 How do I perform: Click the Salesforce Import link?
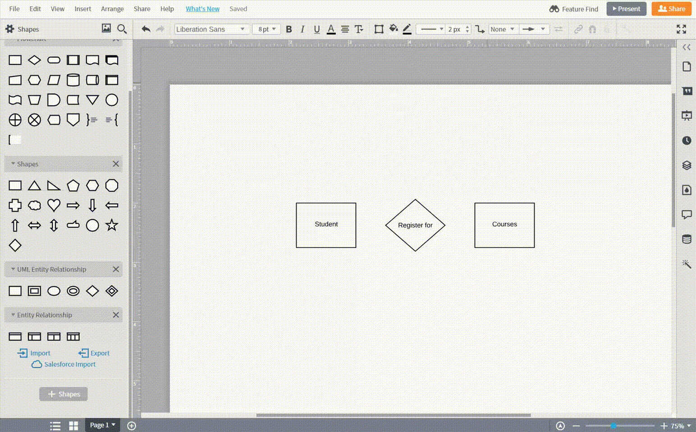coord(63,364)
